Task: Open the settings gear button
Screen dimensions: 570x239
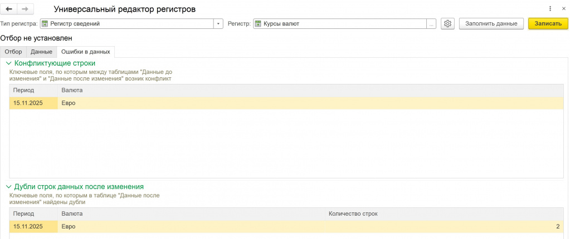Action: [x=447, y=24]
